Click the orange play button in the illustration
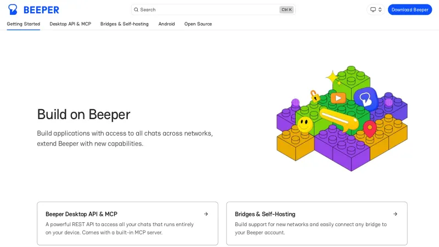439x247 pixels. click(338, 98)
